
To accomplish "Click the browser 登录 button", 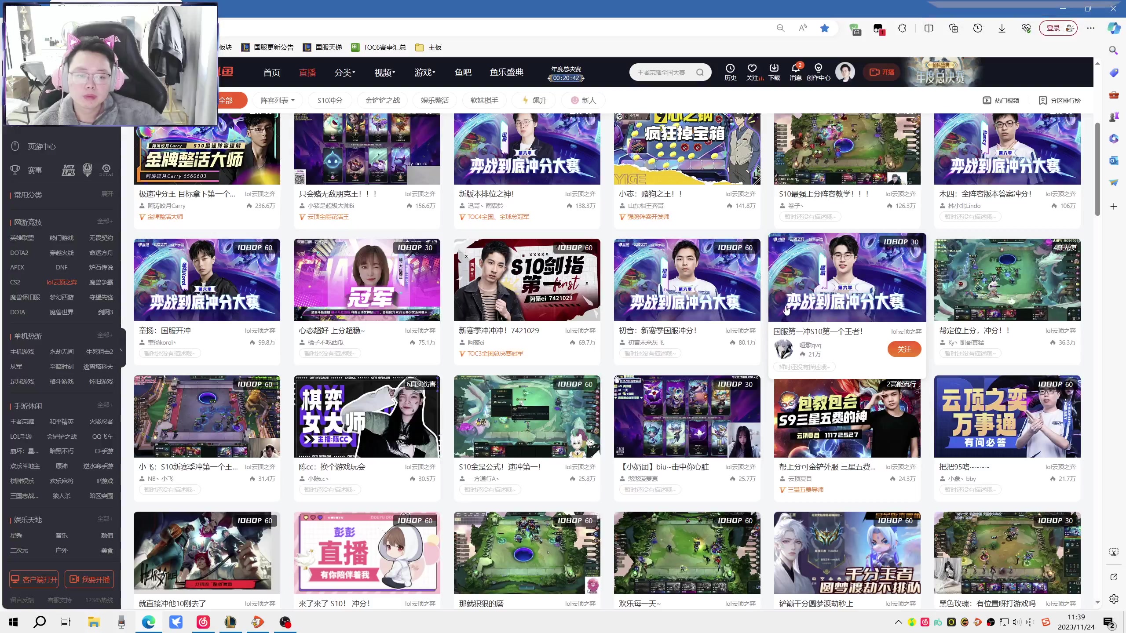I will [x=1058, y=29].
